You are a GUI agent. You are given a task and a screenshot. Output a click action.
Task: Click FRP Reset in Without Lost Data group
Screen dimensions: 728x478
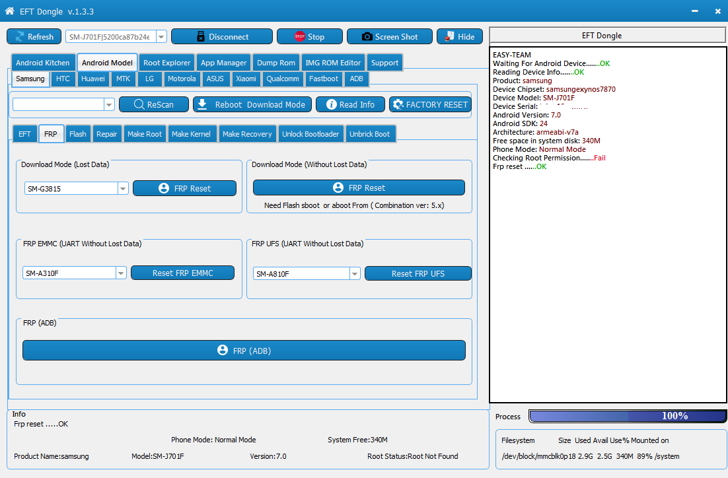click(359, 188)
